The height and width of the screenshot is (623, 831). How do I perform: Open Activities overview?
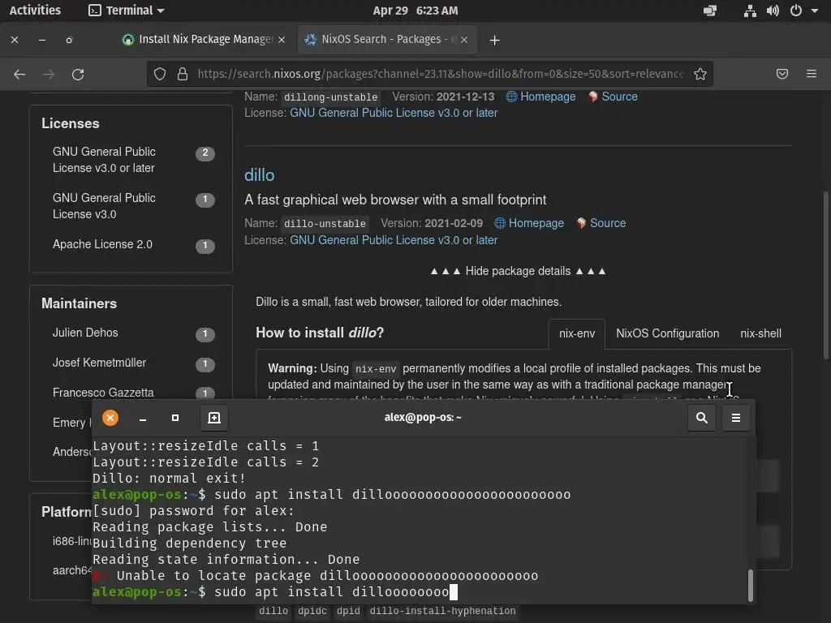[35, 11]
